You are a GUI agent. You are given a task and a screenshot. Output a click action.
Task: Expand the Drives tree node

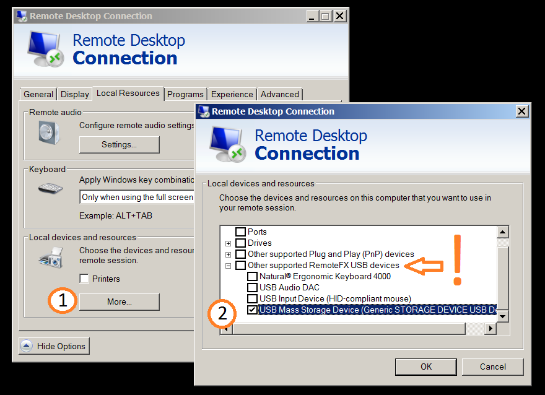pos(229,243)
